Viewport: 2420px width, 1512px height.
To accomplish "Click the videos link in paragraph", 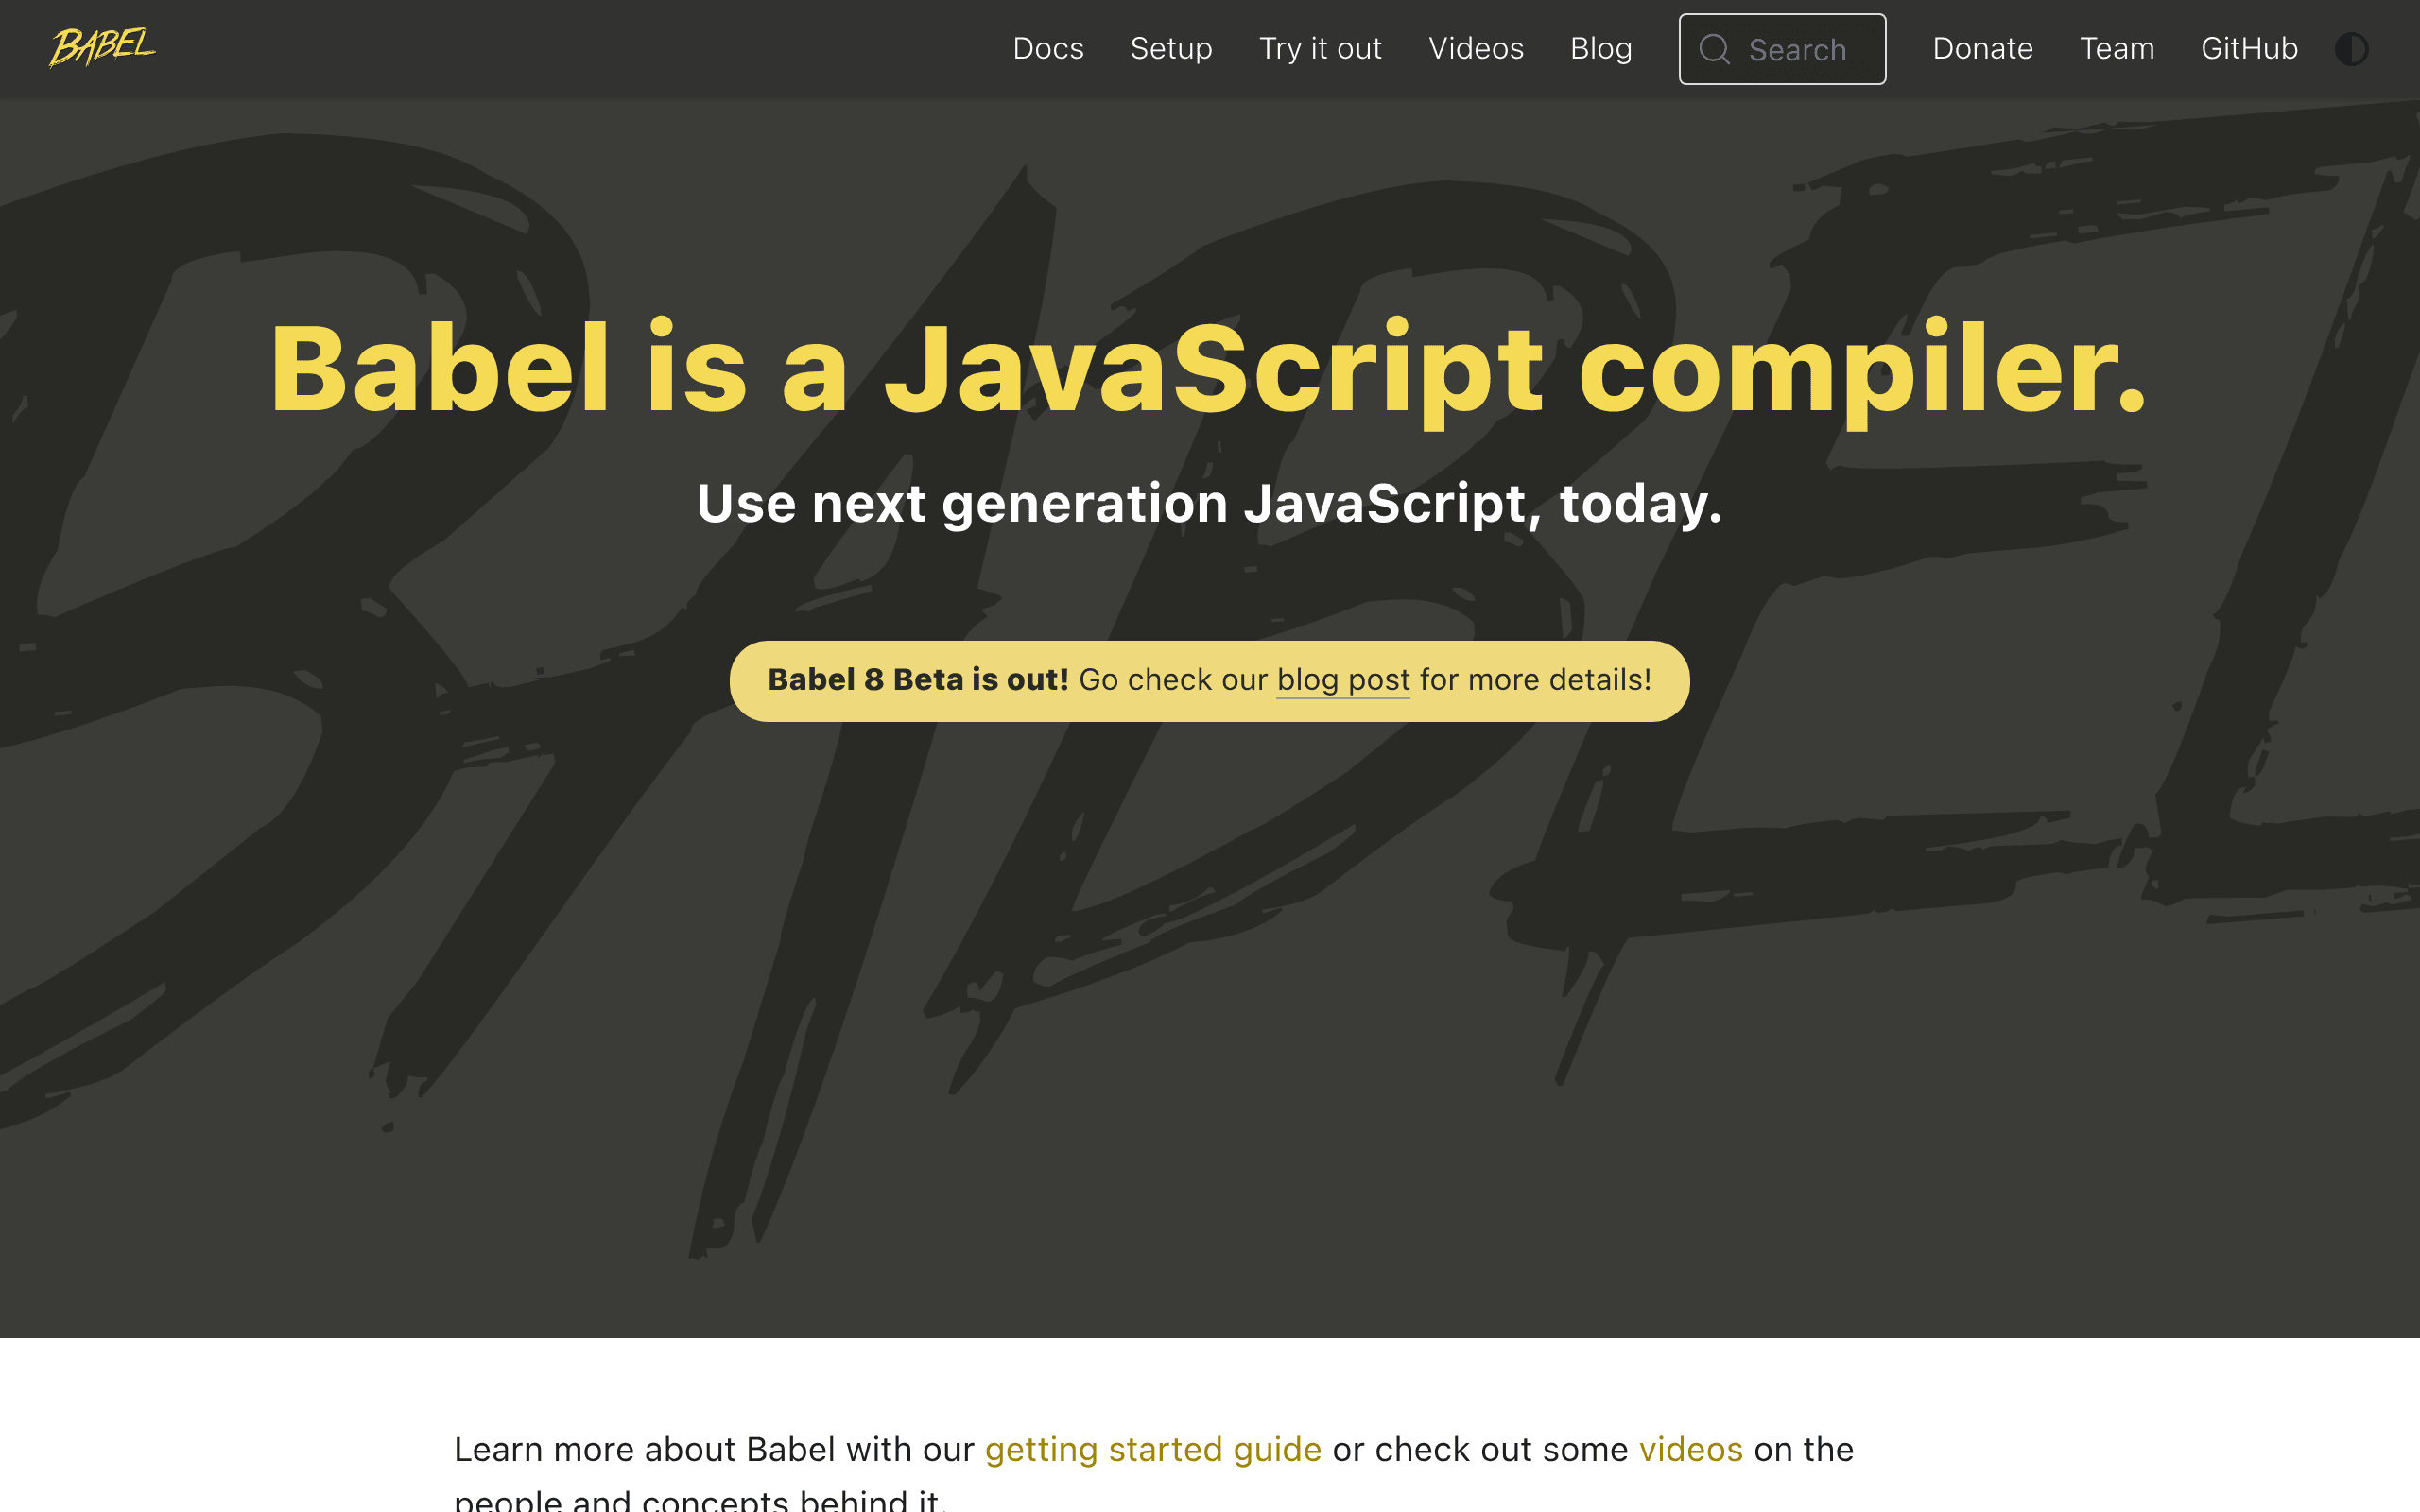I will click(1690, 1449).
